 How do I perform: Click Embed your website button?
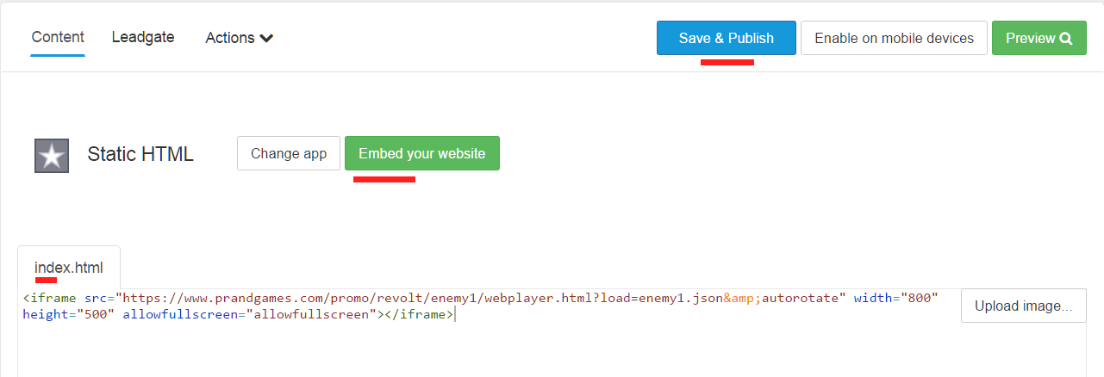pyautogui.click(x=421, y=153)
